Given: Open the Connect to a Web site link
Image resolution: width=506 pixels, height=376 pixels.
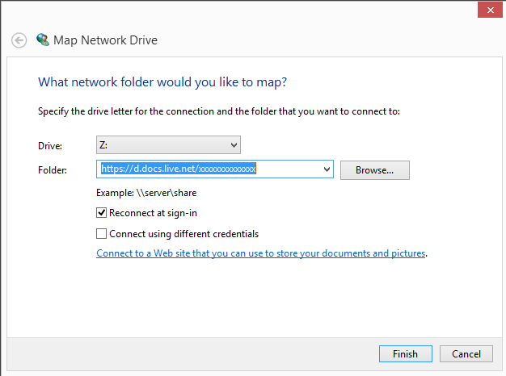Looking at the screenshot, I should click(261, 253).
